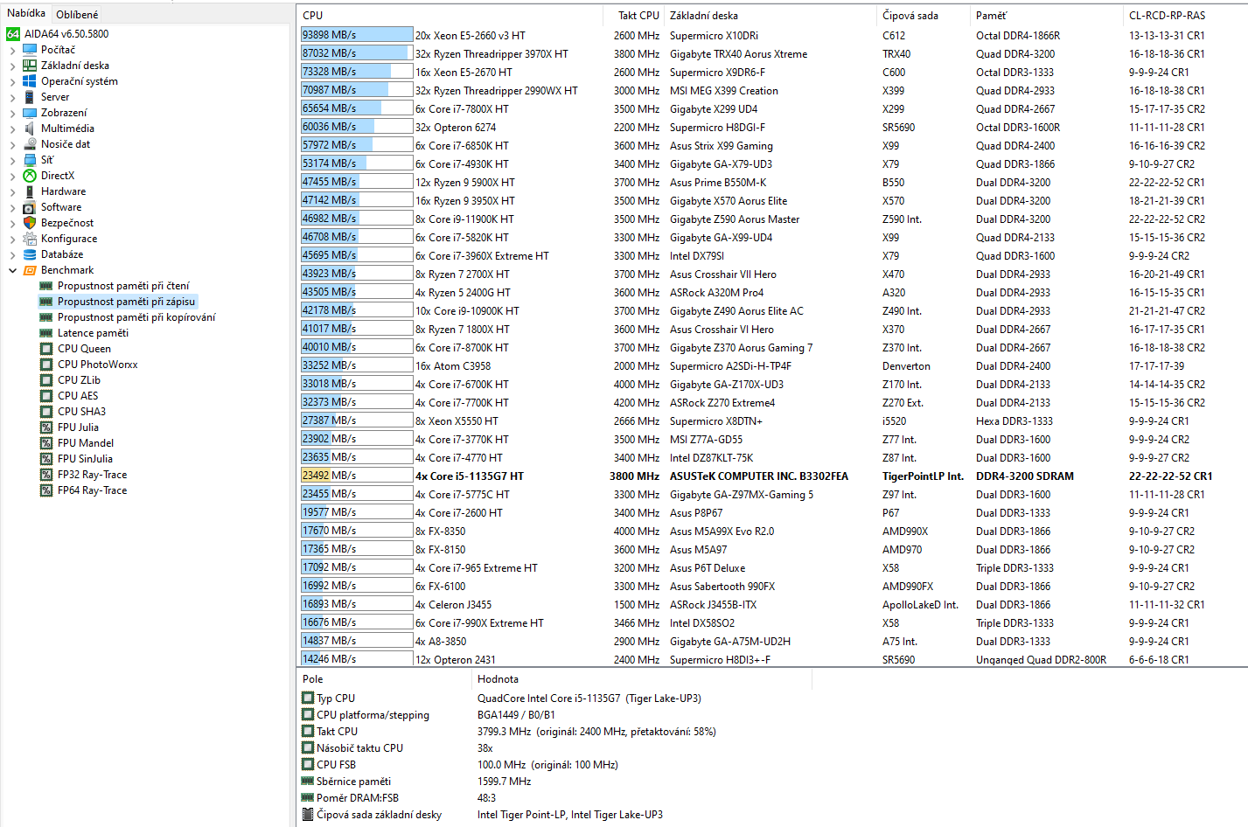Image resolution: width=1248 pixels, height=827 pixels.
Task: Expand the Základní deska tree node
Action: (12, 66)
